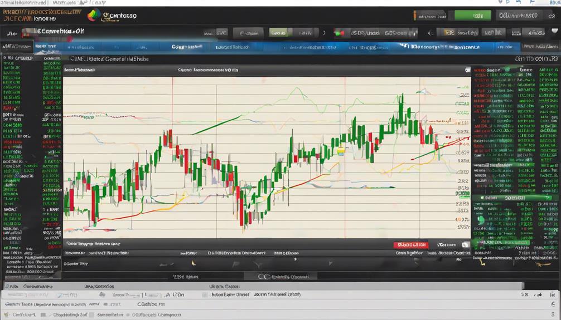The width and height of the screenshot is (561, 320).
Task: Click the red button below the chart
Action: click(411, 245)
